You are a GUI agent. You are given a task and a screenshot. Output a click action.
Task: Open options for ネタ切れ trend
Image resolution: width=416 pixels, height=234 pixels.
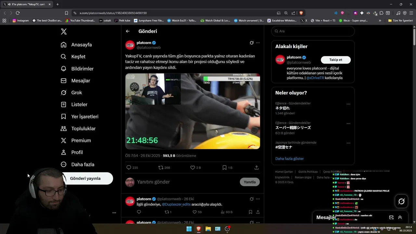[348, 104]
